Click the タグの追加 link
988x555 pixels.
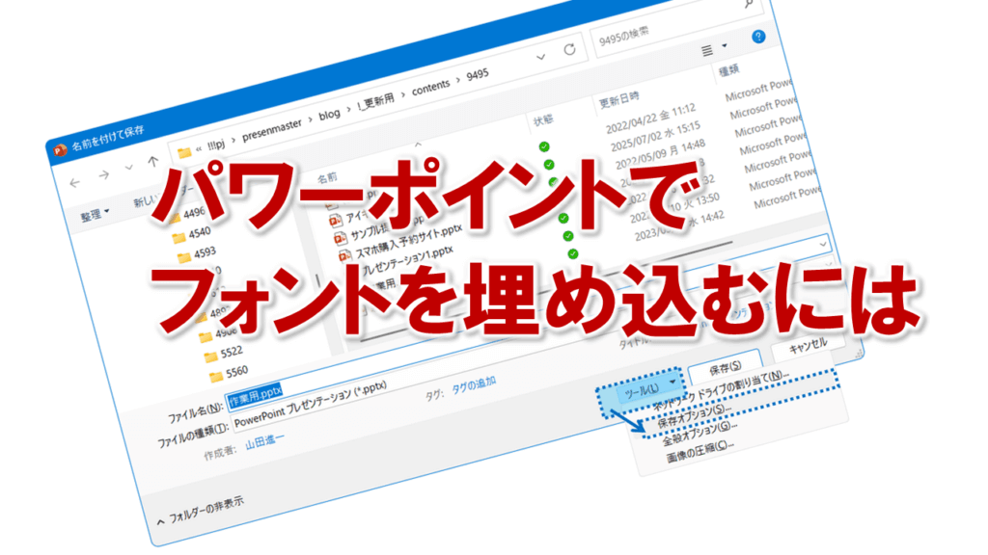474,383
